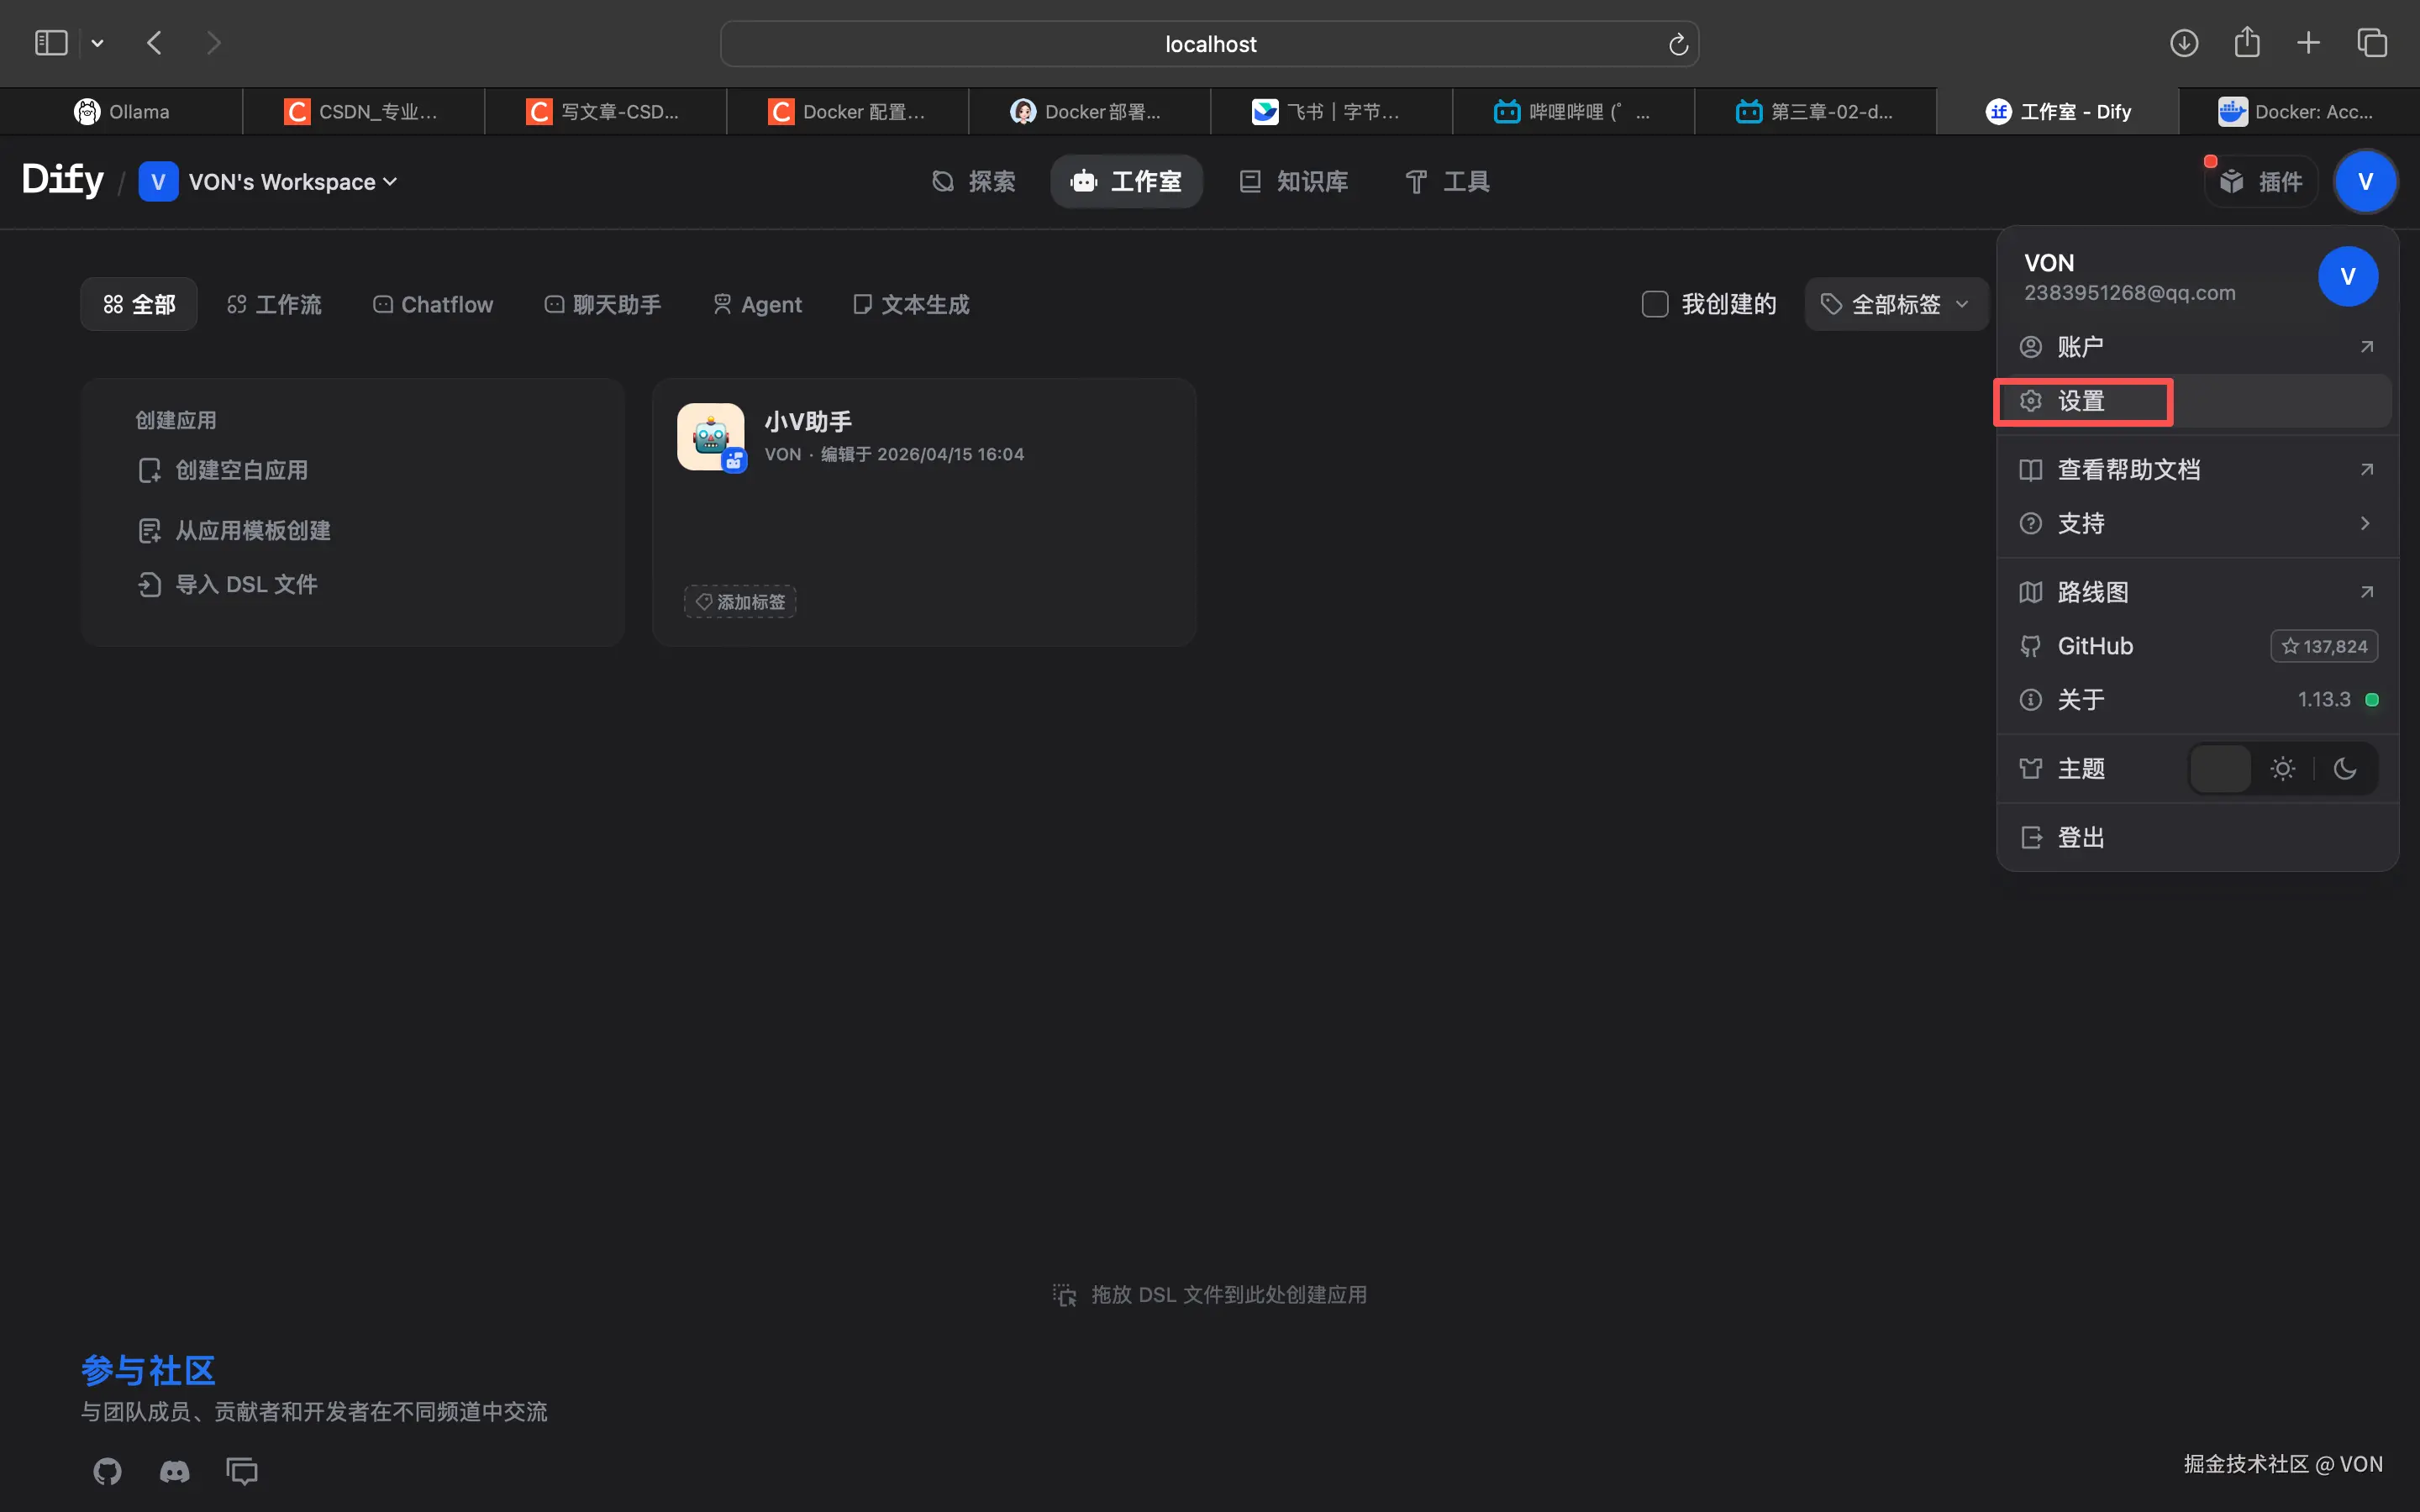This screenshot has width=2420, height=1512.
Task: Switch theme to light mode (sun icon)
Action: [2283, 768]
